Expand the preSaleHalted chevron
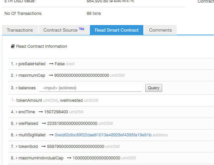This screenshot has width=214, height=165. click(x=17, y=64)
